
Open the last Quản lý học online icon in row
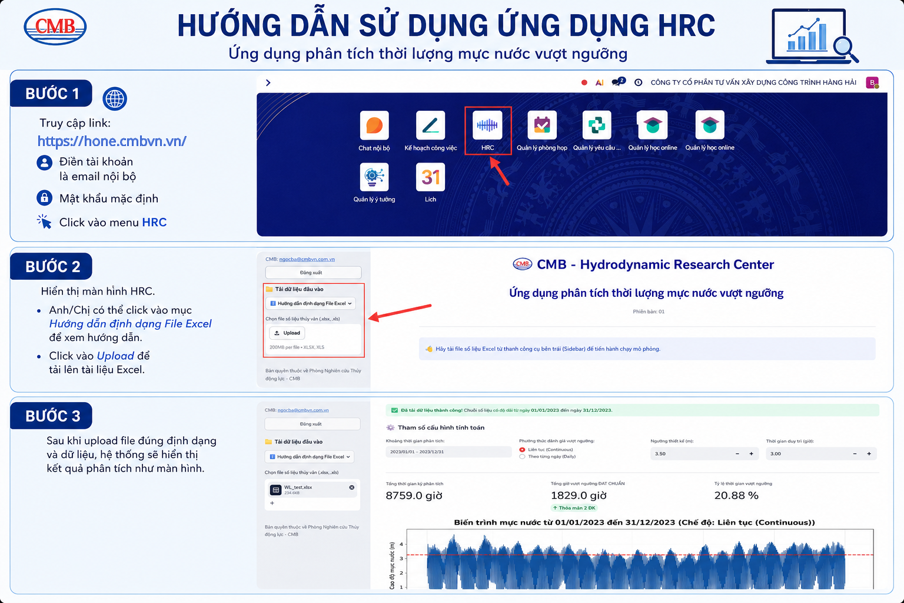[710, 125]
